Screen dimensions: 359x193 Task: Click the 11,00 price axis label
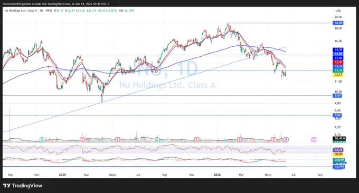tap(338, 82)
